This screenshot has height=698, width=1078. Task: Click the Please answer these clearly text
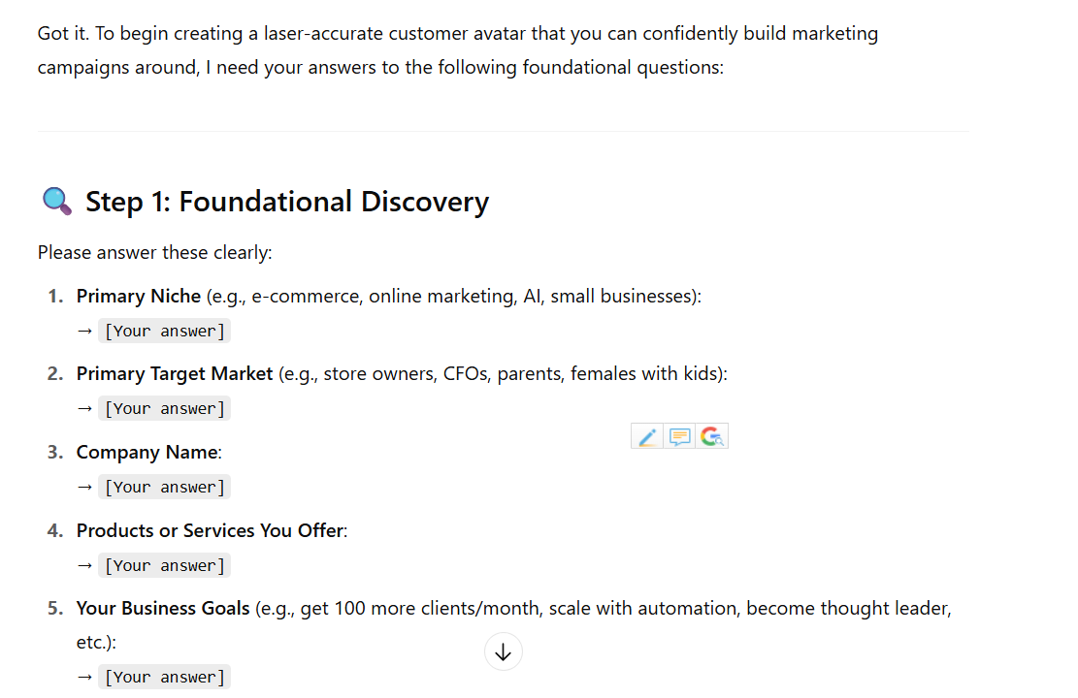point(154,253)
